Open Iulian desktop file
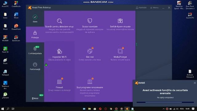 click(5, 16)
